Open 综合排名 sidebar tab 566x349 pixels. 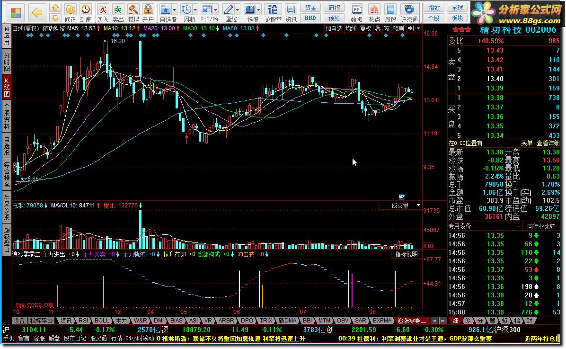pos(7,175)
